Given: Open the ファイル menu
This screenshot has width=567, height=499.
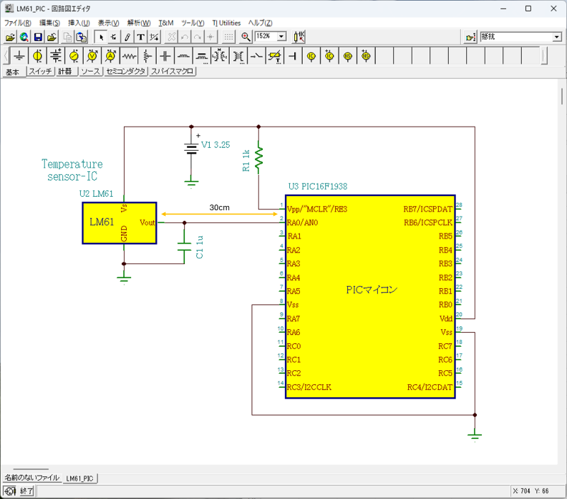Looking at the screenshot, I should point(18,23).
